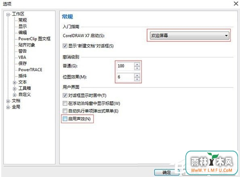
Task: Enable the 启用声效 checkbox
Action: 65,119
